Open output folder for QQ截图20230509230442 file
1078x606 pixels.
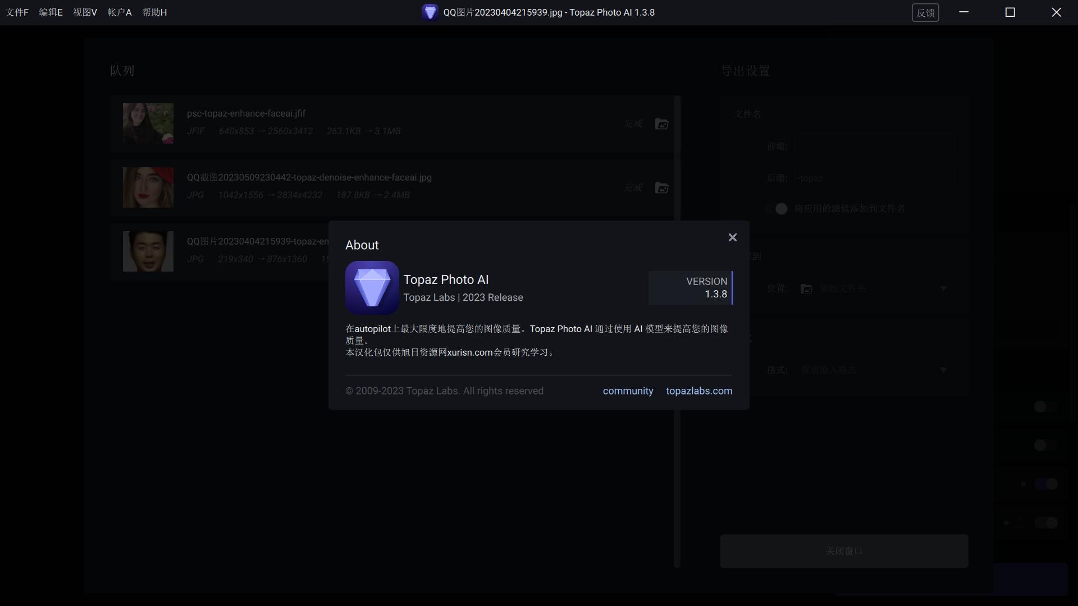pos(662,188)
